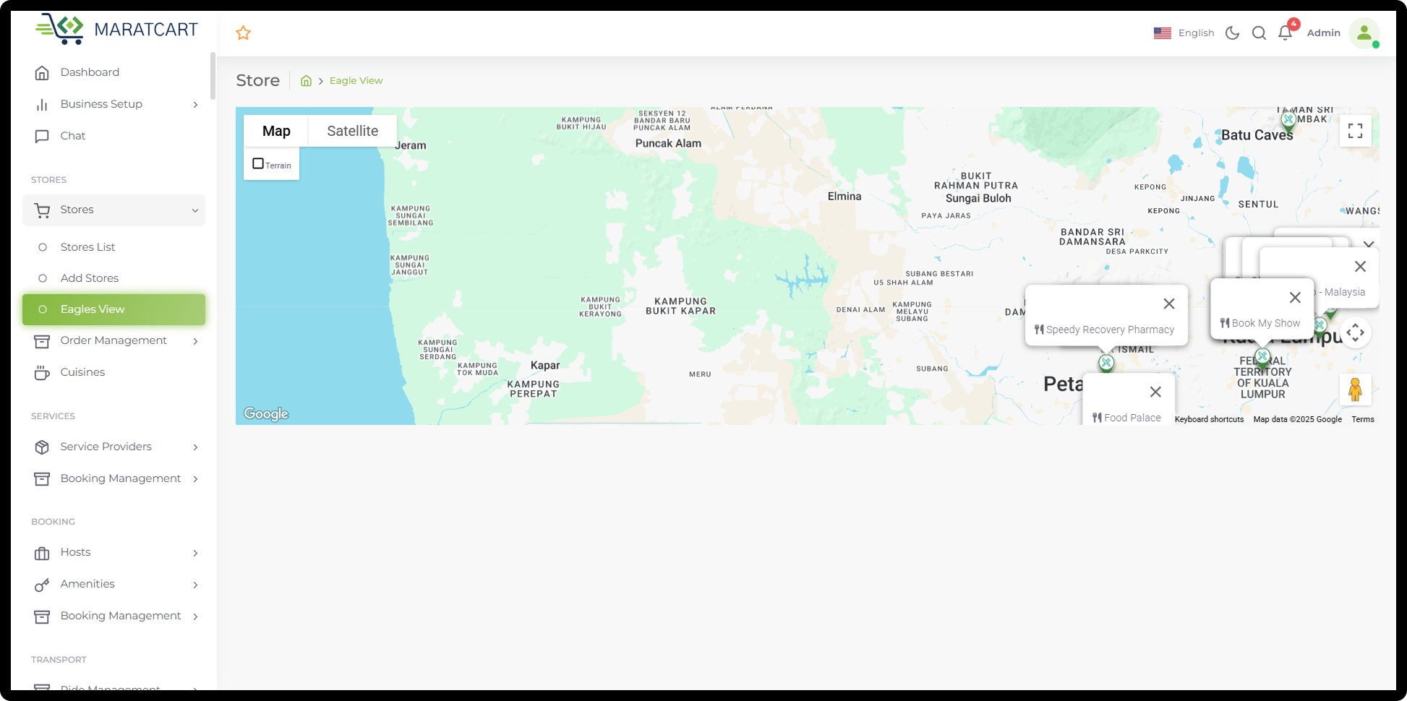Click the favorite star icon
The width and height of the screenshot is (1407, 701).
[x=244, y=33]
